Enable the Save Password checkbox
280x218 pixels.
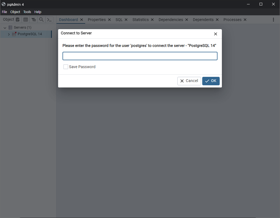(66, 67)
